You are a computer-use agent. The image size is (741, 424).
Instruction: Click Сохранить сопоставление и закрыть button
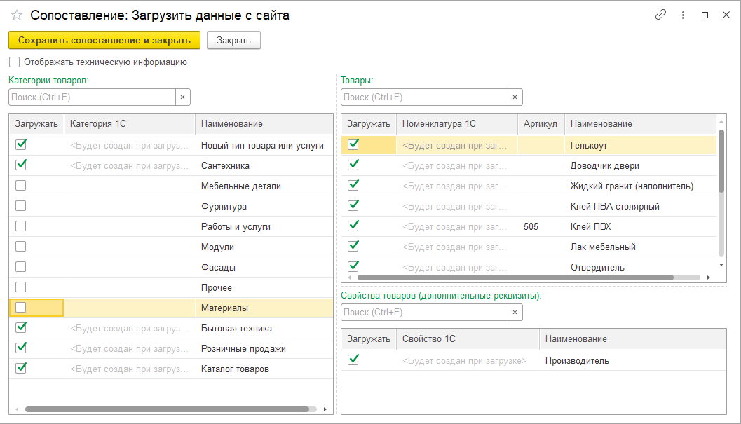pyautogui.click(x=104, y=40)
